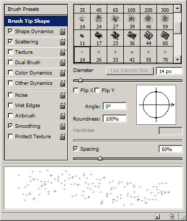Toggle the lock icon for Color Dynamics
Image resolution: width=187 pixels, height=221 pixels.
point(63,73)
